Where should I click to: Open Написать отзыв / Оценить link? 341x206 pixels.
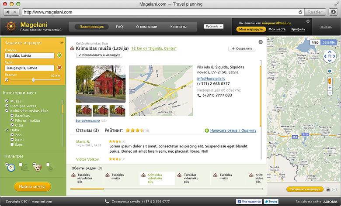(x=233, y=130)
